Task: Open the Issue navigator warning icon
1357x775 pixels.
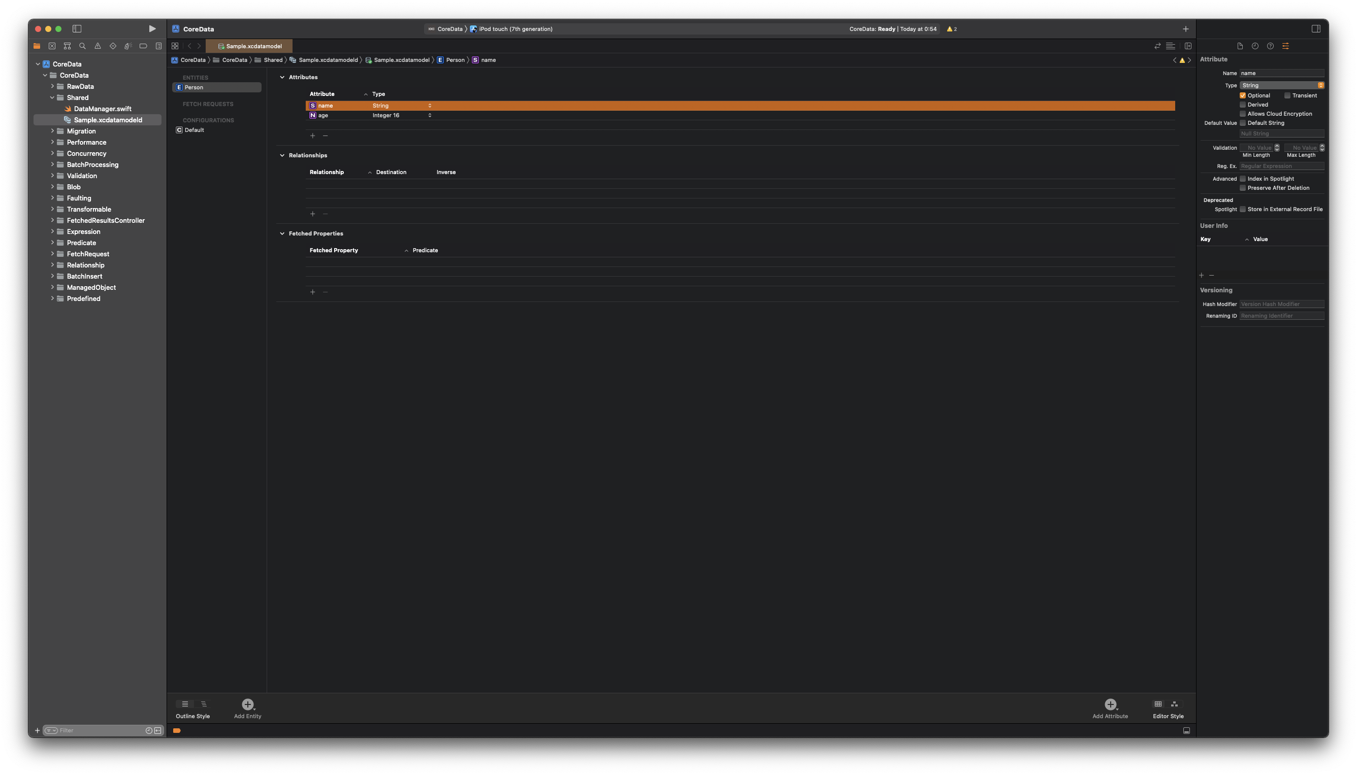Action: pos(98,46)
